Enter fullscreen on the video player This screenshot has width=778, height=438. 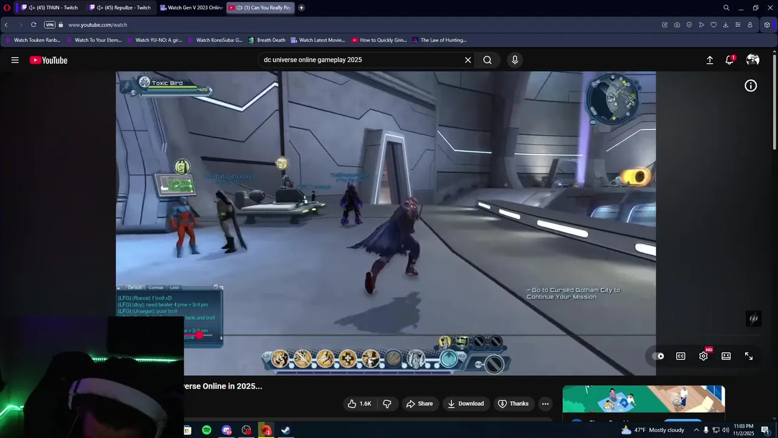tap(749, 356)
